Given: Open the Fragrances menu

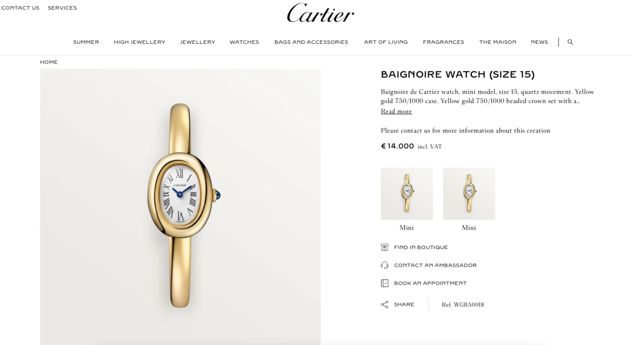Looking at the screenshot, I should (444, 42).
